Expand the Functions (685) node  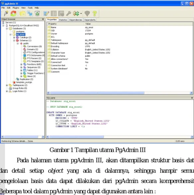tap(21, 64)
